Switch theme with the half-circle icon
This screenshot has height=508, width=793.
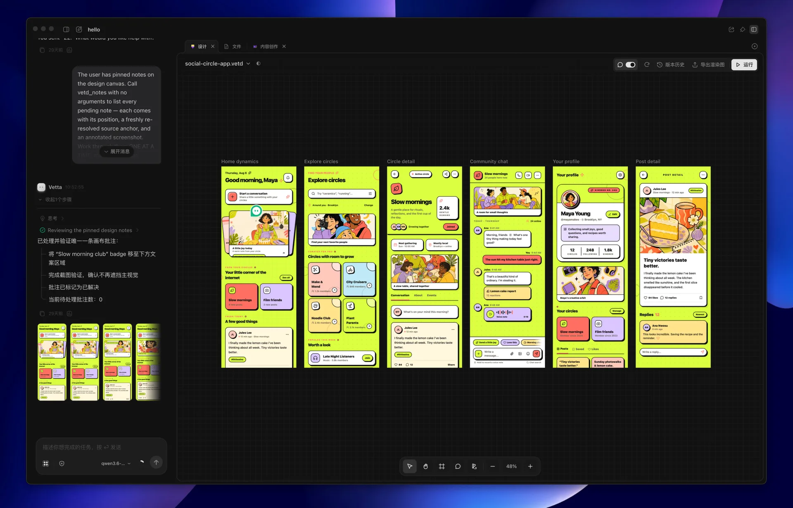point(259,64)
